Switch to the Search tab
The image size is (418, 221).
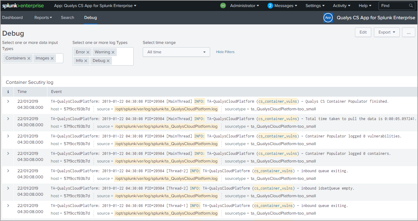point(67,18)
